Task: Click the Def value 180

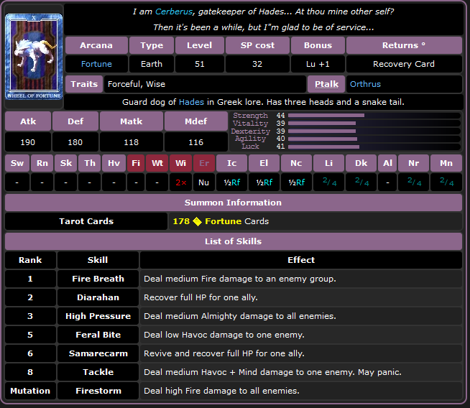Action: [x=75, y=142]
